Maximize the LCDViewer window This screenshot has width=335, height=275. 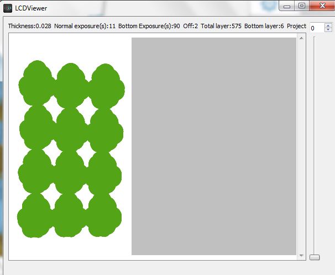(x=301, y=6)
